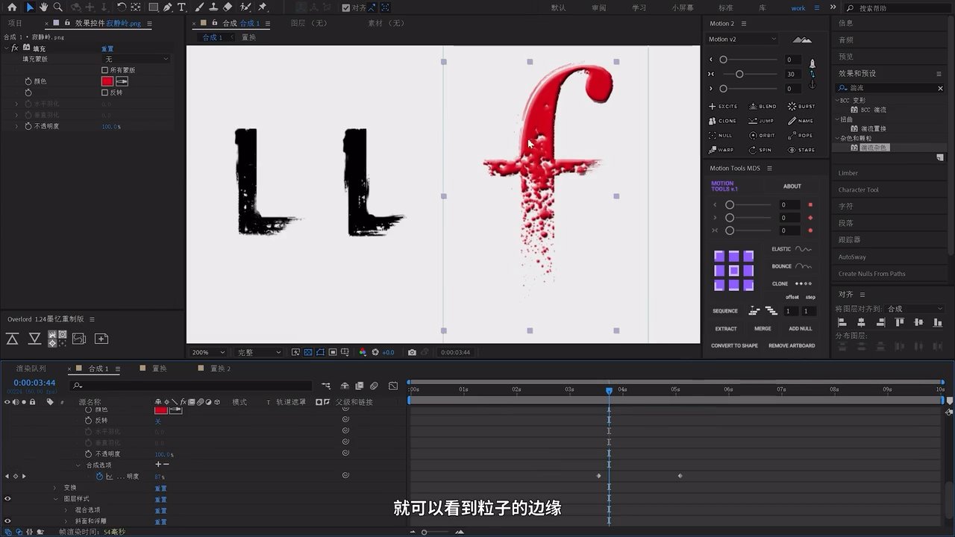Open the 填充蒙版 dropdown set to 无
Image resolution: width=955 pixels, height=537 pixels.
pyautogui.click(x=137, y=59)
